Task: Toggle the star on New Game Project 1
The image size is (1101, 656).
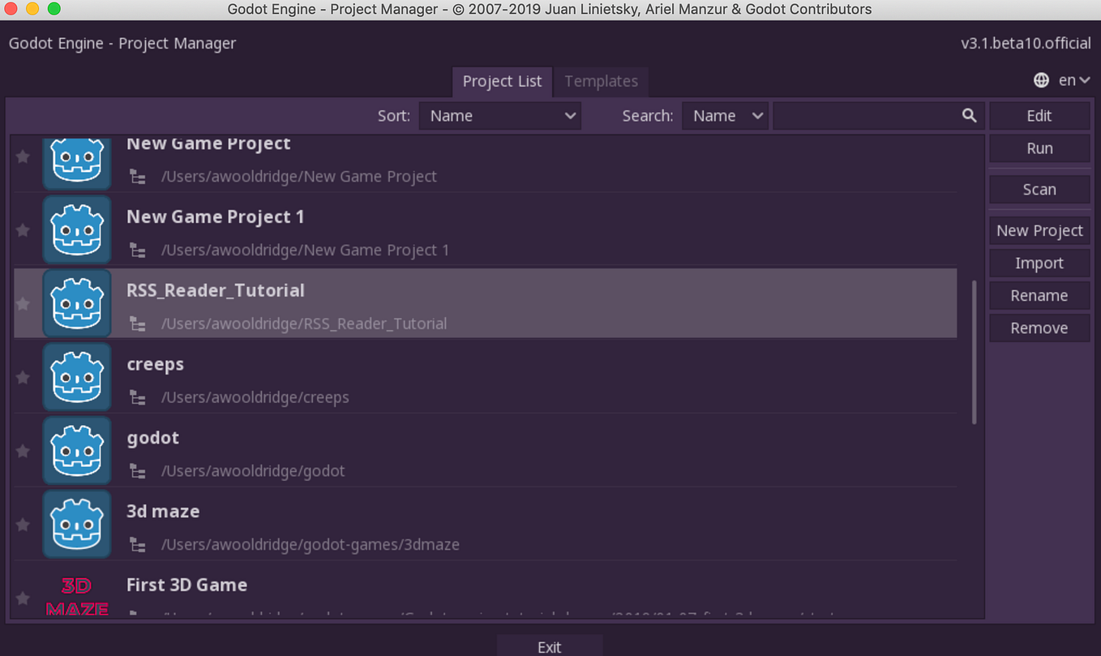Action: pos(22,229)
